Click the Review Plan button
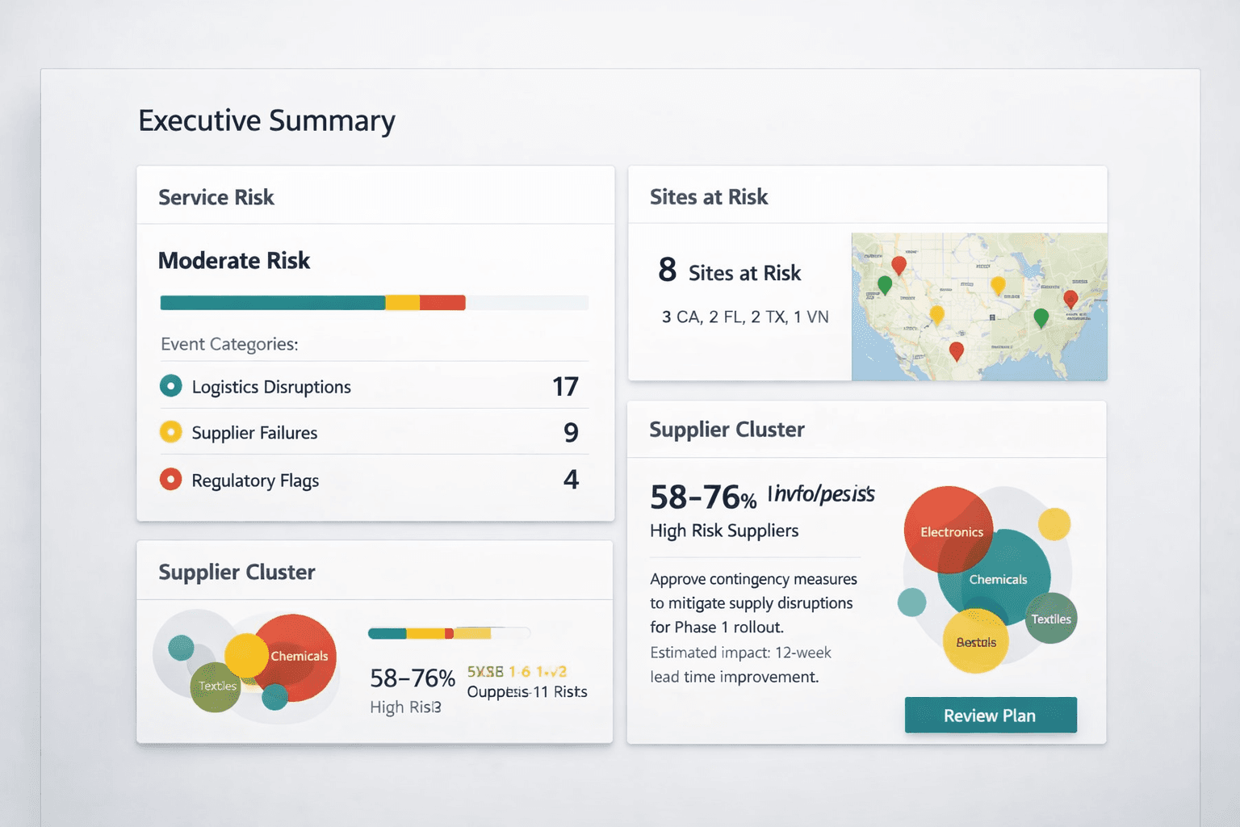 point(991,715)
